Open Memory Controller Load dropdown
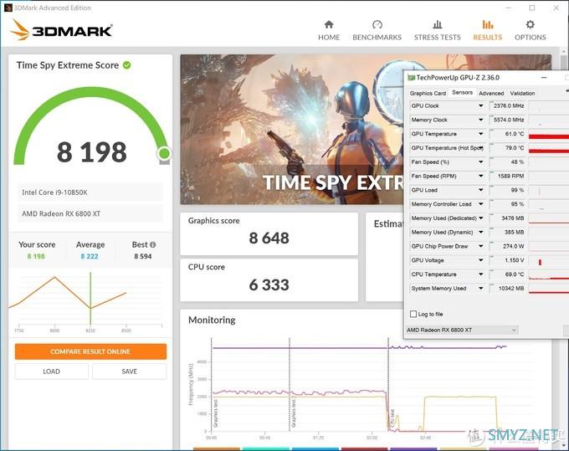Screen dimensions: 569x451 pyautogui.click(x=481, y=204)
